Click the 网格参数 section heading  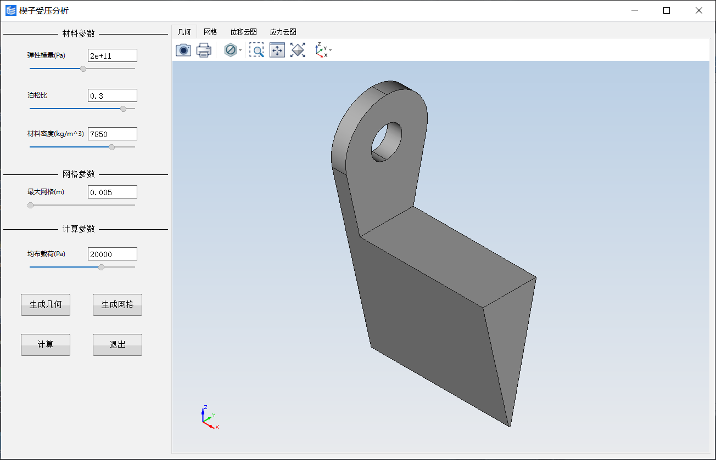click(79, 174)
